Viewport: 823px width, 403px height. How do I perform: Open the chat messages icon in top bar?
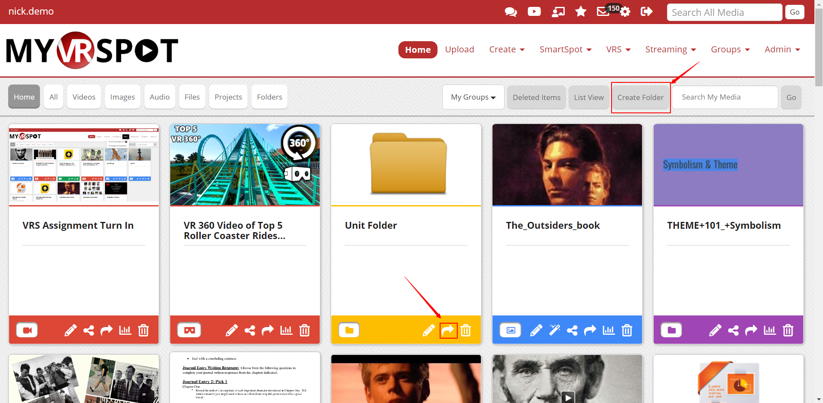[511, 12]
